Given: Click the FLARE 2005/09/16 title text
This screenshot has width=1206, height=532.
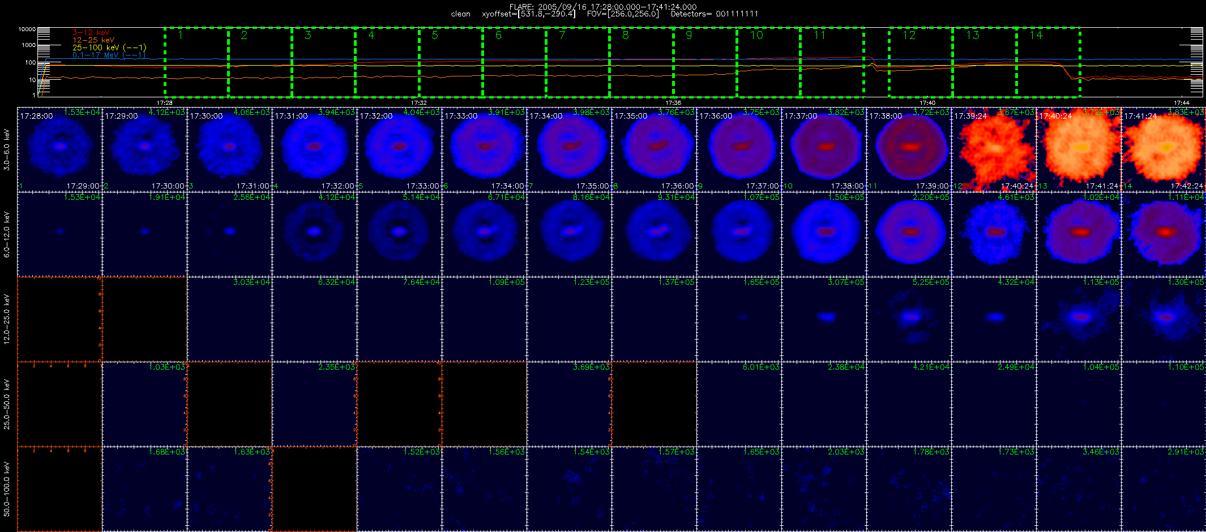Looking at the screenshot, I should 603,7.
